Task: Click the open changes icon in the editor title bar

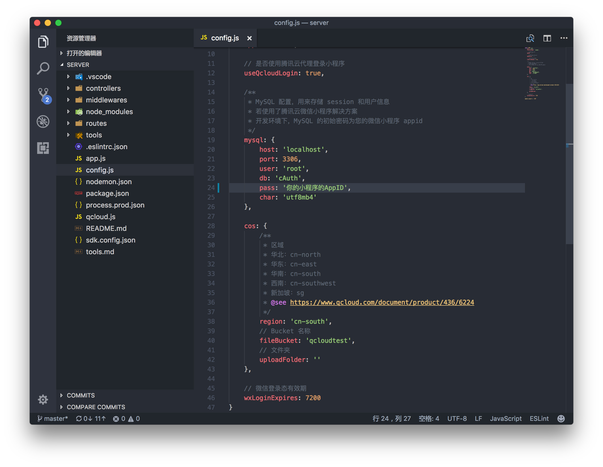Action: pos(530,38)
